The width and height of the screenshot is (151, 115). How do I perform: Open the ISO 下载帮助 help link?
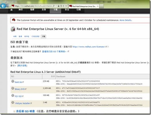click(54, 51)
